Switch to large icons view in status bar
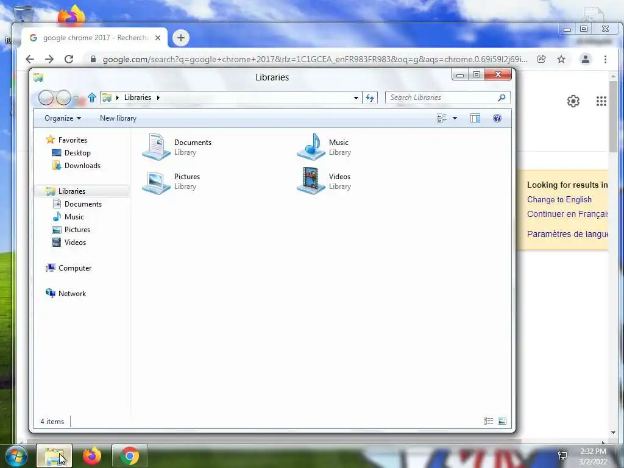Image resolution: width=624 pixels, height=468 pixels. tap(502, 421)
